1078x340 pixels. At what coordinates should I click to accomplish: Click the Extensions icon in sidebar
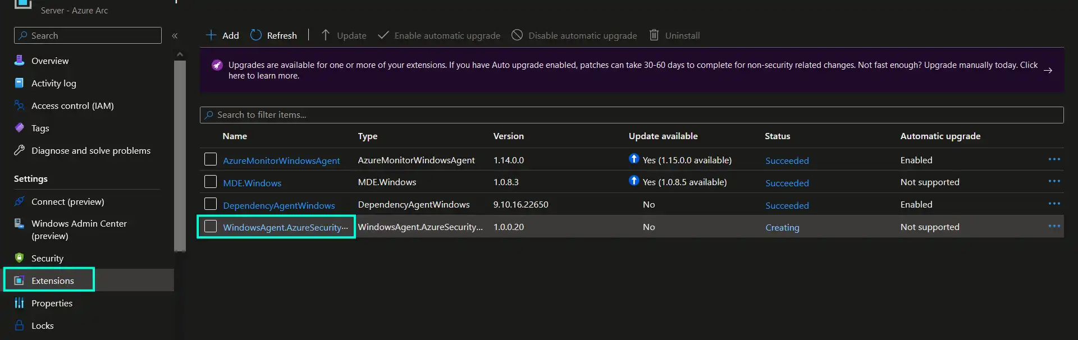(x=20, y=281)
